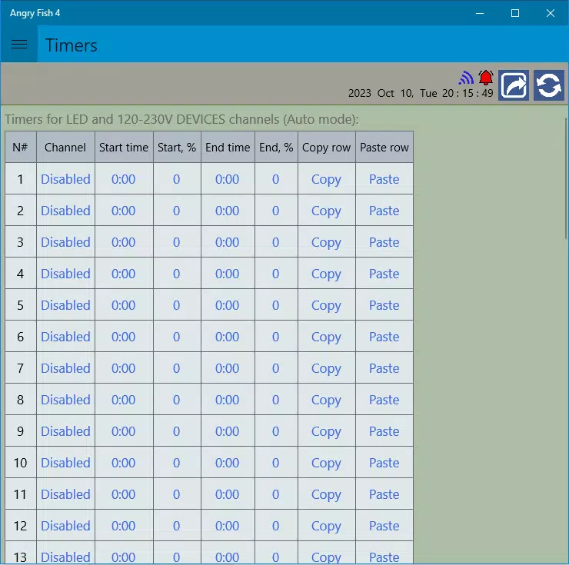Paste into timer row 7
This screenshot has height=565, width=569.
[x=384, y=368]
